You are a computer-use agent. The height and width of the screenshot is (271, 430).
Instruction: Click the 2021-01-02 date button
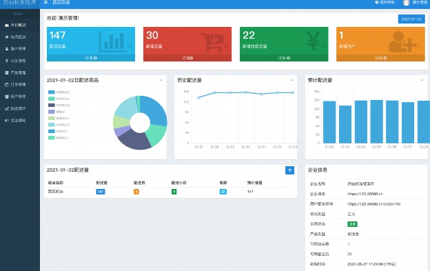click(x=411, y=19)
